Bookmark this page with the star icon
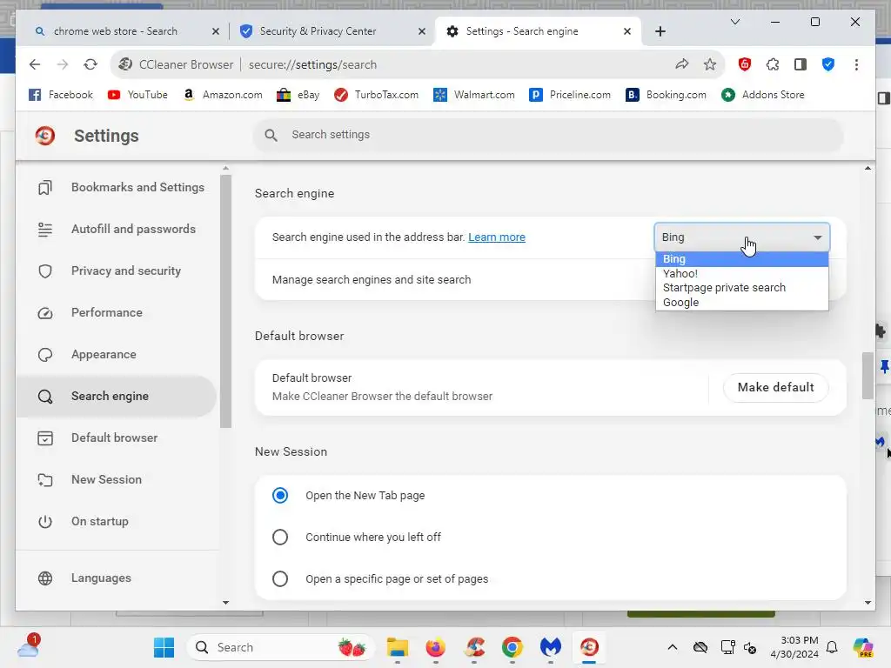 [x=710, y=64]
